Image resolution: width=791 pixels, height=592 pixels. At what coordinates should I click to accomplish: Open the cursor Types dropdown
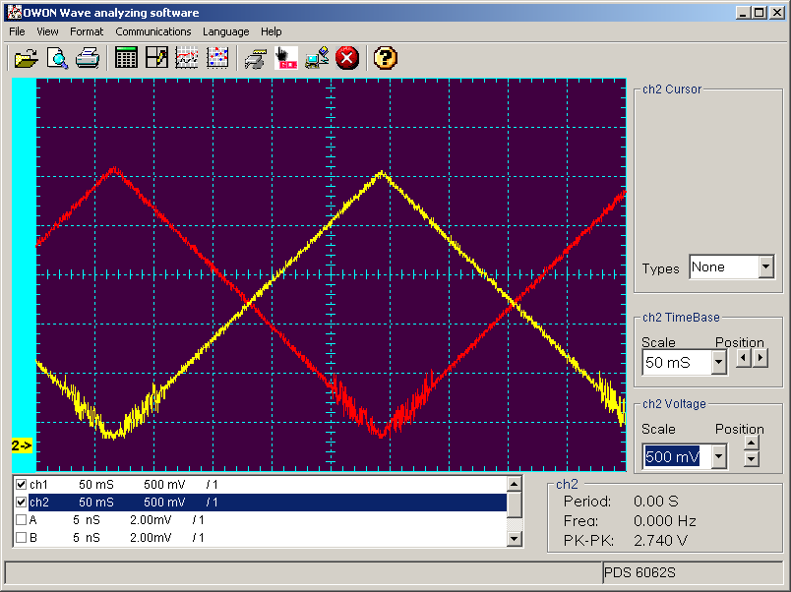coord(766,267)
